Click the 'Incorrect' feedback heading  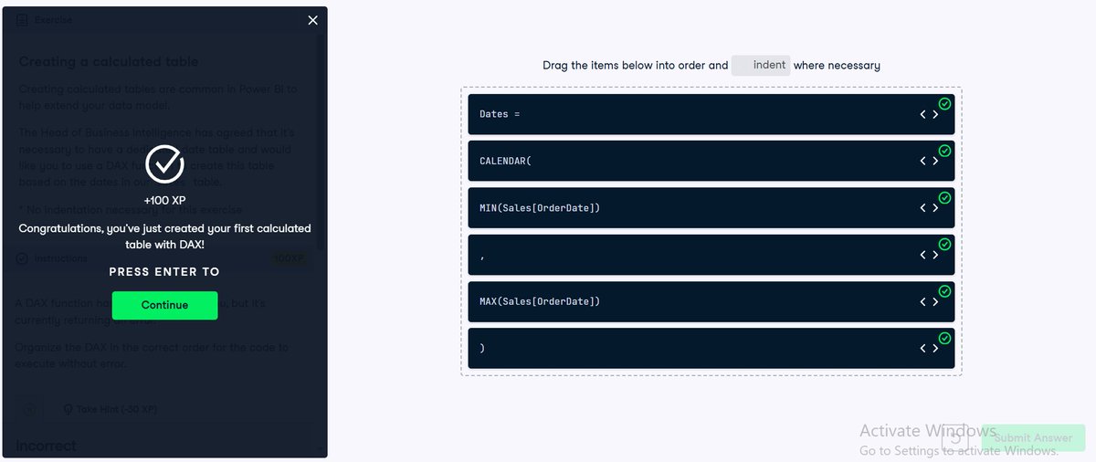(47, 446)
